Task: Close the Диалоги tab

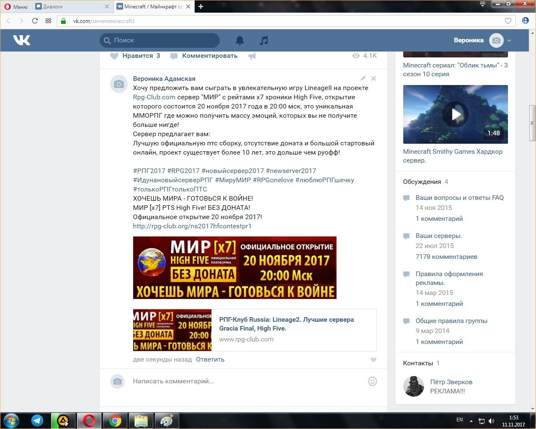Action: pyautogui.click(x=107, y=6)
